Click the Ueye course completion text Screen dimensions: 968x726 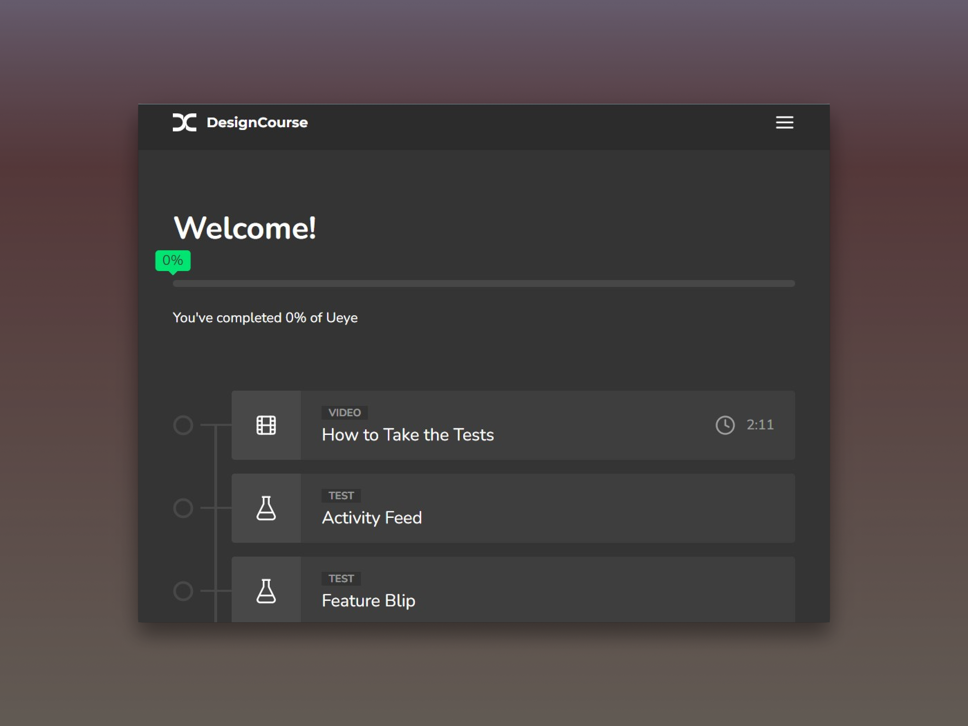pos(265,318)
